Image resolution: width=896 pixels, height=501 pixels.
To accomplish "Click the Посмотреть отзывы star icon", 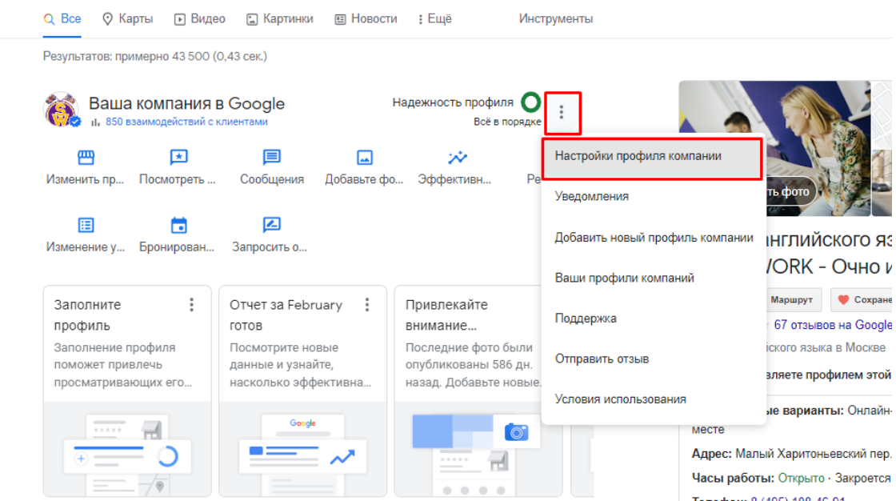I will pyautogui.click(x=178, y=157).
